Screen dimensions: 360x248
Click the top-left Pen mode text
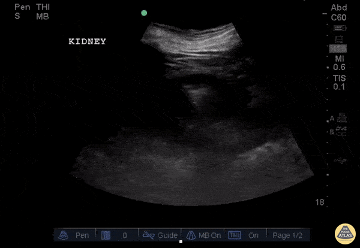coord(22,7)
